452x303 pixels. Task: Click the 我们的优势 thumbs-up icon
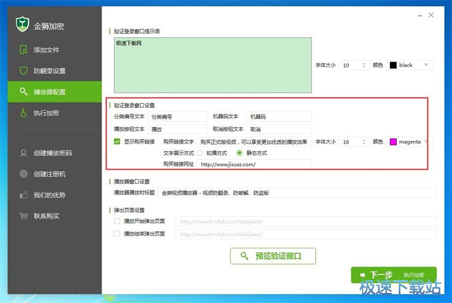23,195
